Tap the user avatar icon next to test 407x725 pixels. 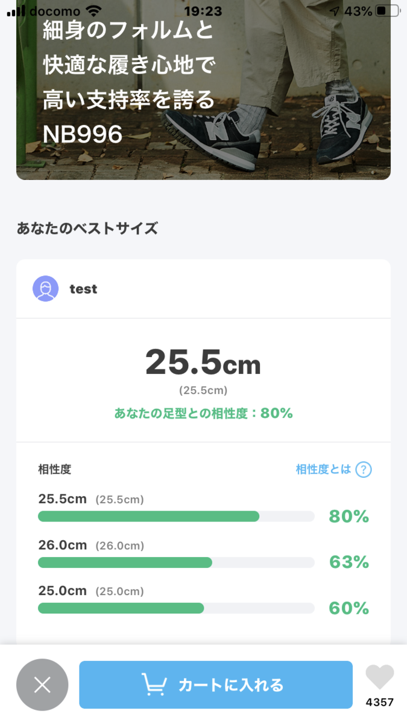[46, 289]
